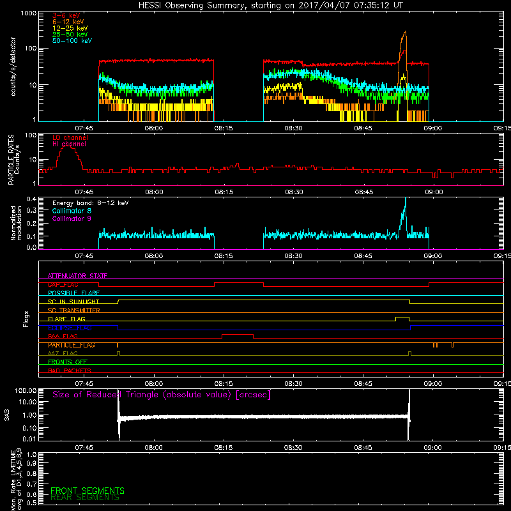Click the Energy band: 6-12 keV caption
The height and width of the screenshot is (511, 511).
(x=91, y=203)
